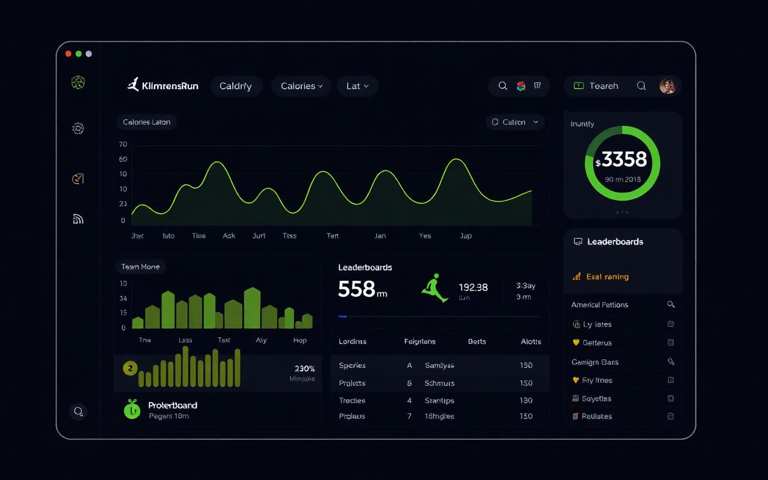Click the Prolerboard title link
Image resolution: width=768 pixels, height=480 pixels.
pyautogui.click(x=173, y=405)
